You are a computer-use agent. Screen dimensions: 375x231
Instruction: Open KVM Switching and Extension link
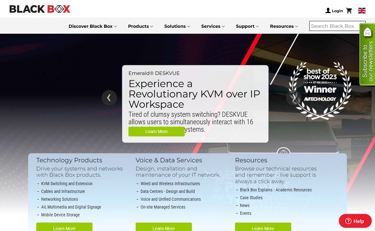click(67, 184)
